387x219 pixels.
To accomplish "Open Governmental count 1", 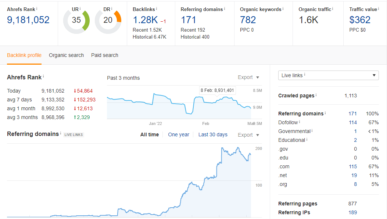I will (355, 131).
